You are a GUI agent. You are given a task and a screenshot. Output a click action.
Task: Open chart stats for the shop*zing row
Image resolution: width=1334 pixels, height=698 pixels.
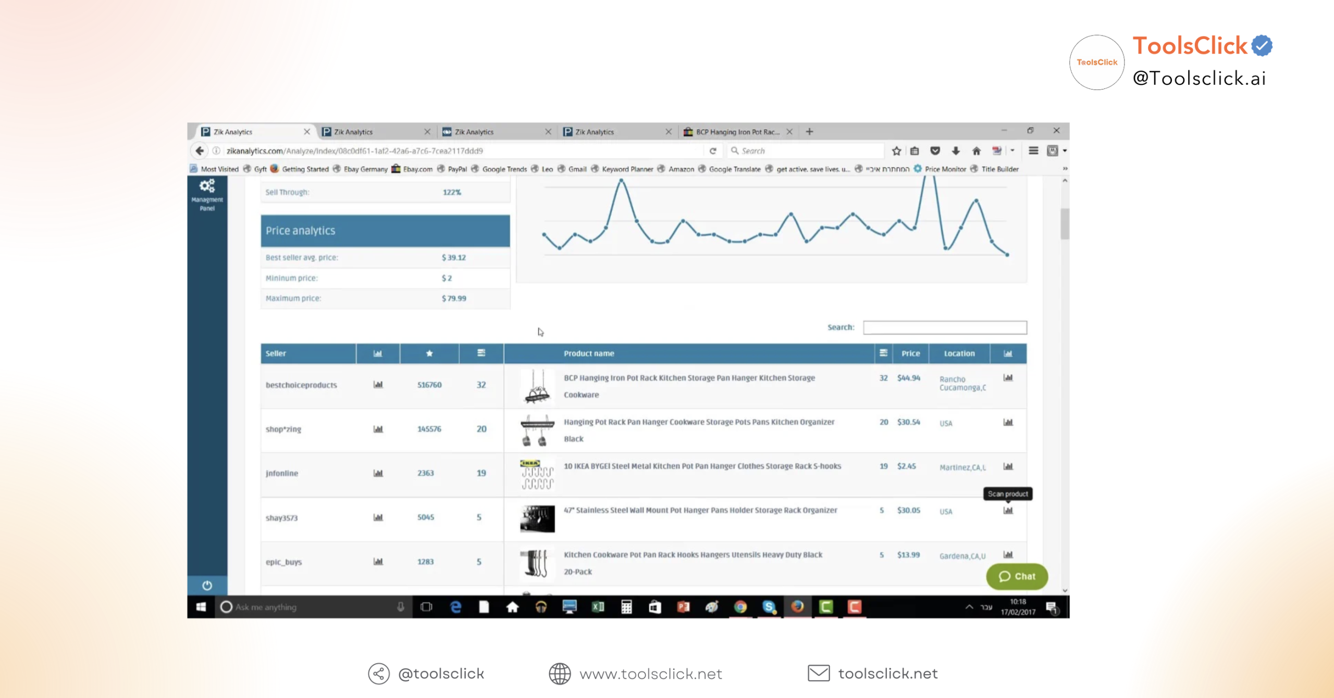click(x=378, y=429)
